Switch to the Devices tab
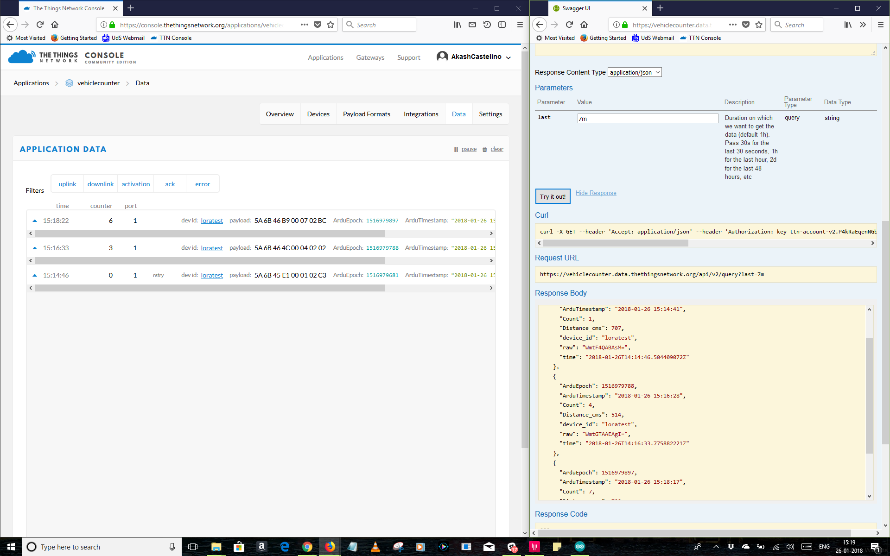This screenshot has width=890, height=556. pyautogui.click(x=318, y=114)
